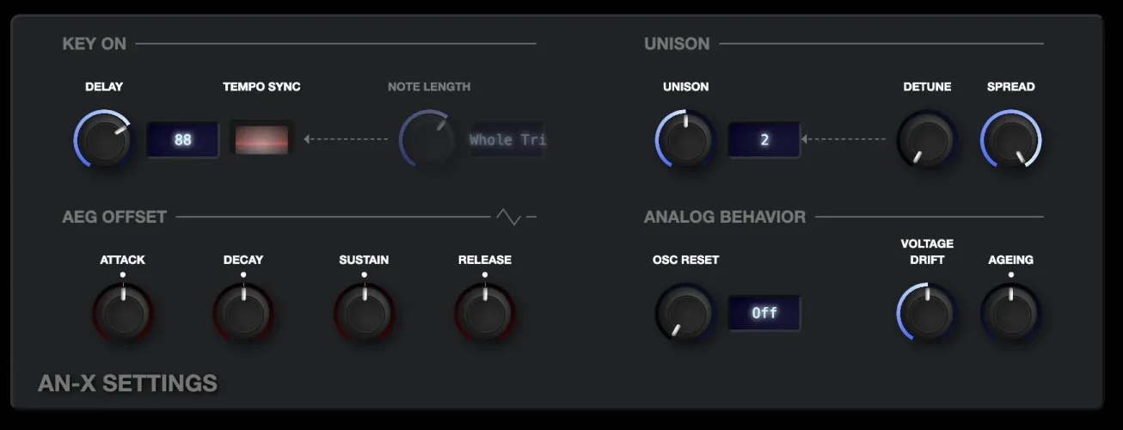This screenshot has height=430, width=1123.
Task: Open the Whole Tri note length display
Action: (506, 139)
